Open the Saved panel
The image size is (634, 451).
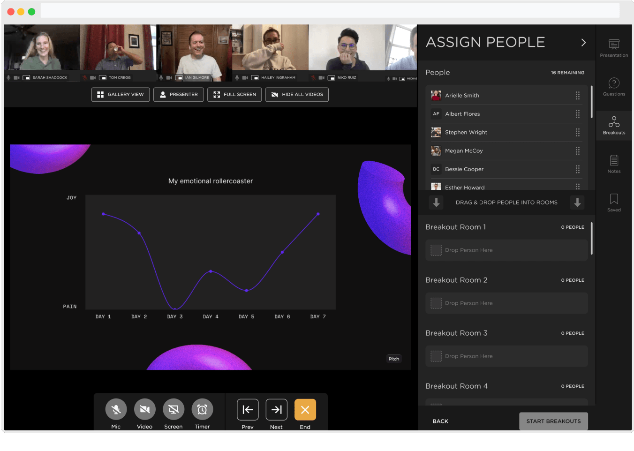tap(614, 203)
